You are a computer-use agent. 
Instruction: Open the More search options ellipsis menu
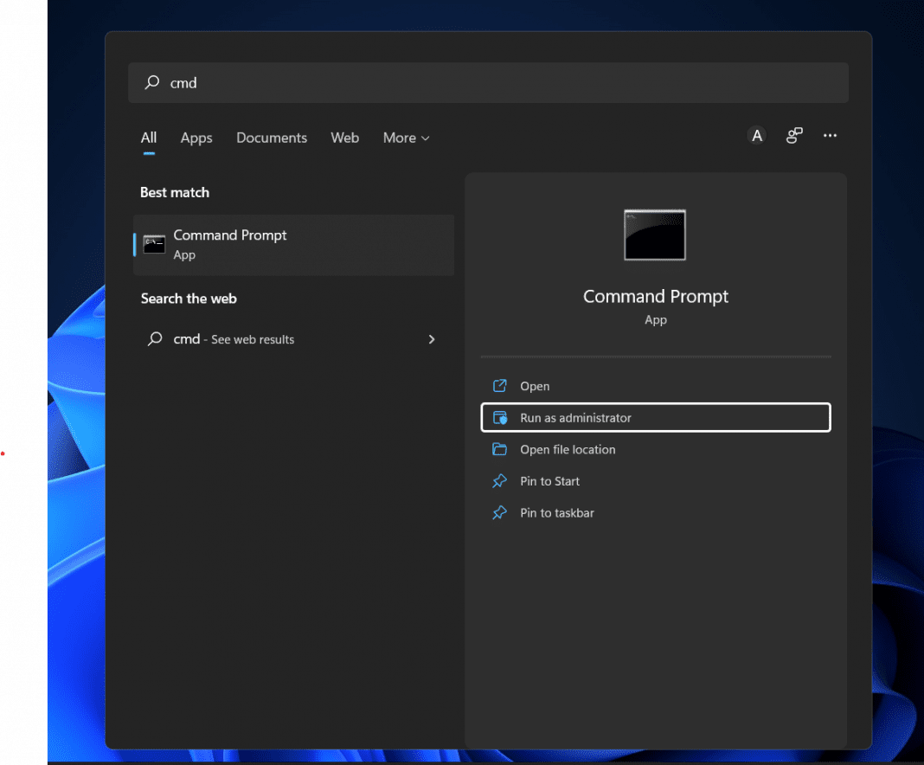click(830, 135)
